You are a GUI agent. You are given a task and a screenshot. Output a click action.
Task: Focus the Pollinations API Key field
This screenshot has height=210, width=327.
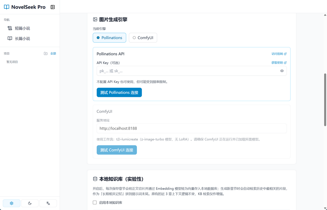coord(192,71)
